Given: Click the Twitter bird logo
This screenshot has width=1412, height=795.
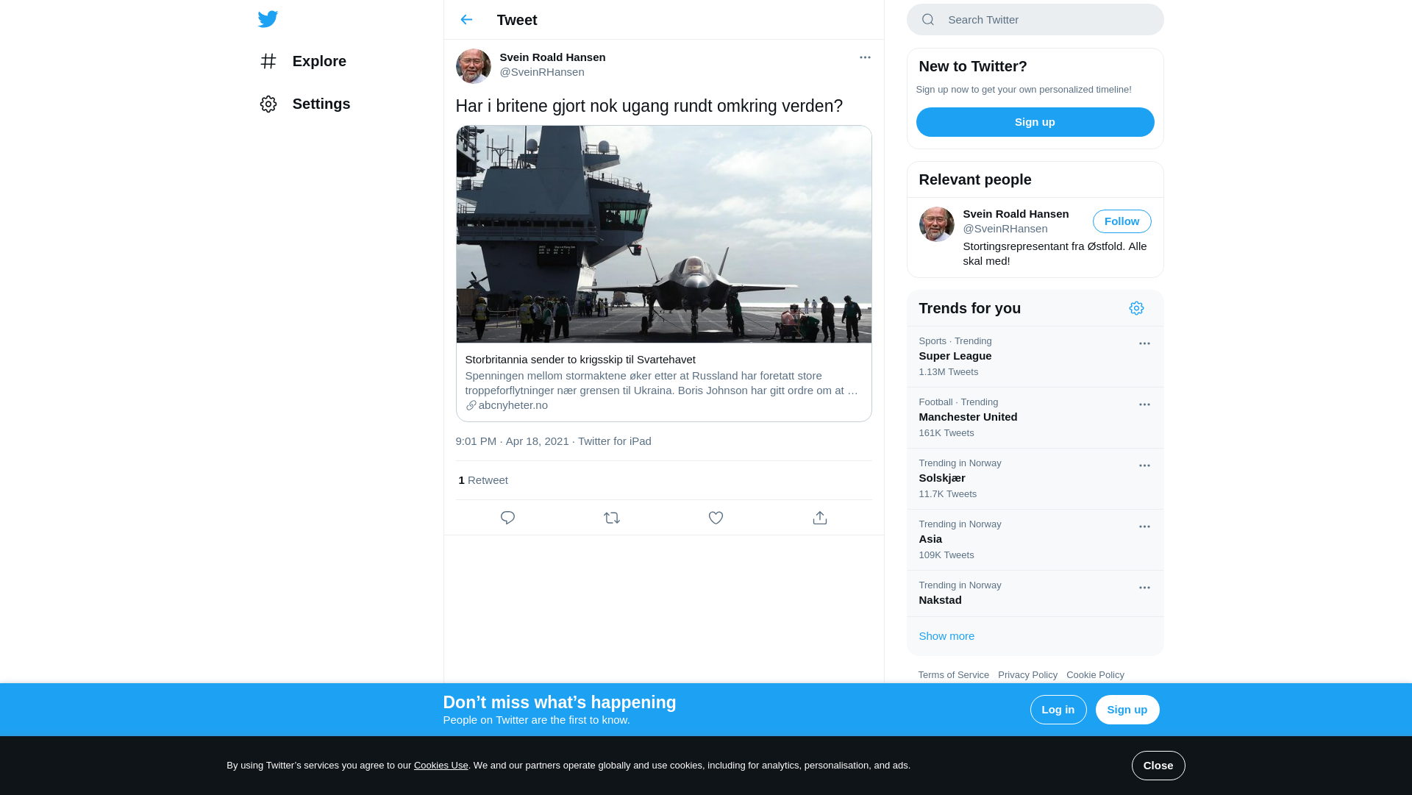Looking at the screenshot, I should point(268,19).
